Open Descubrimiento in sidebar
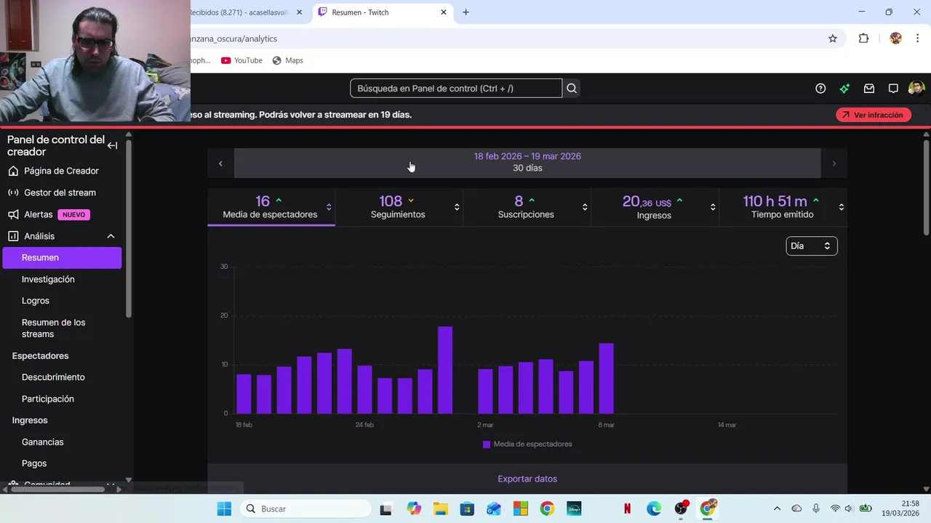This screenshot has height=523, width=931. 53,377
